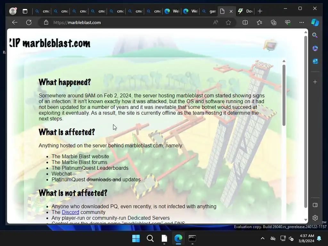Show hidden system tray icons
This screenshot has height=246, width=328.
[x=263, y=238]
